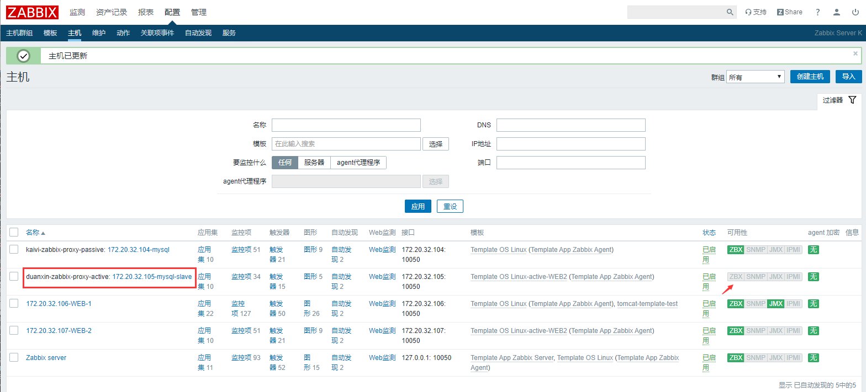Tick the select-all hosts checkbox
Screen dimensions: 866x392
coord(14,233)
